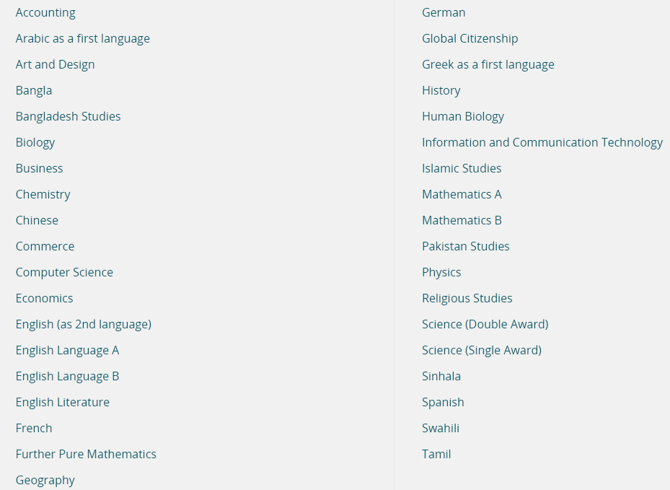Open the Art and Design page
Image resolution: width=670 pixels, height=490 pixels.
(x=55, y=64)
